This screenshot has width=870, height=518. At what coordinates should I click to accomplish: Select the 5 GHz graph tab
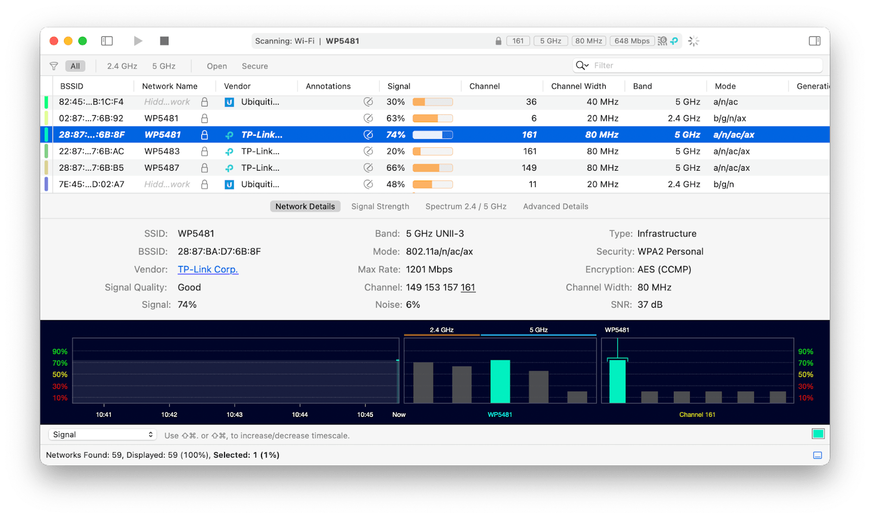(x=538, y=330)
